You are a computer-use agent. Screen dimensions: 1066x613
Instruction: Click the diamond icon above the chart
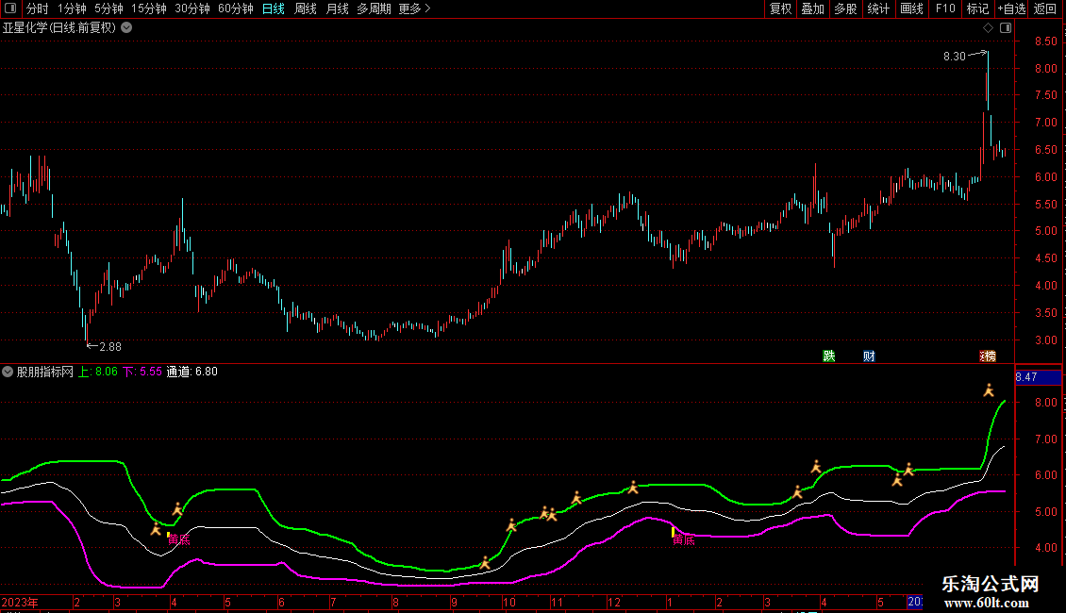pyautogui.click(x=989, y=28)
